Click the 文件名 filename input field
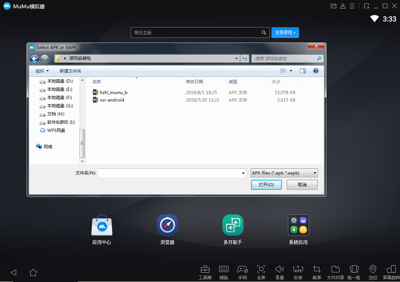The image size is (400, 282). point(169,173)
